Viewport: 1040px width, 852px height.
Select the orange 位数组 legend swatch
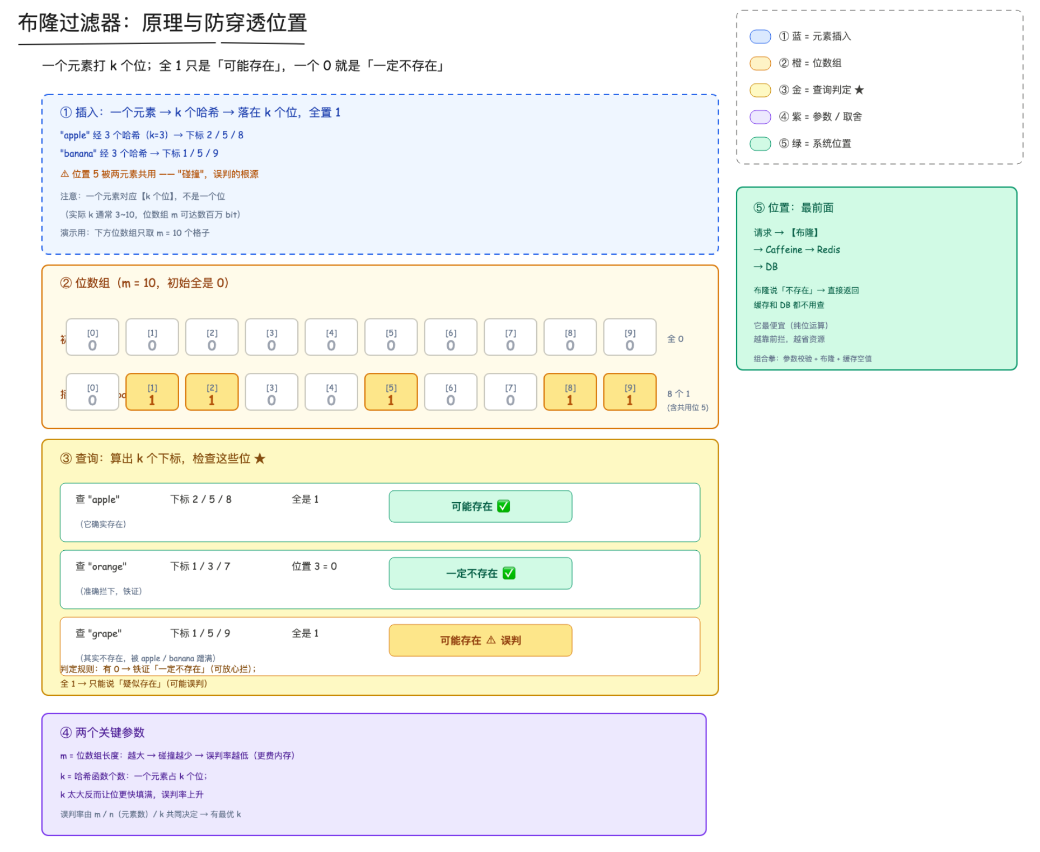[760, 63]
